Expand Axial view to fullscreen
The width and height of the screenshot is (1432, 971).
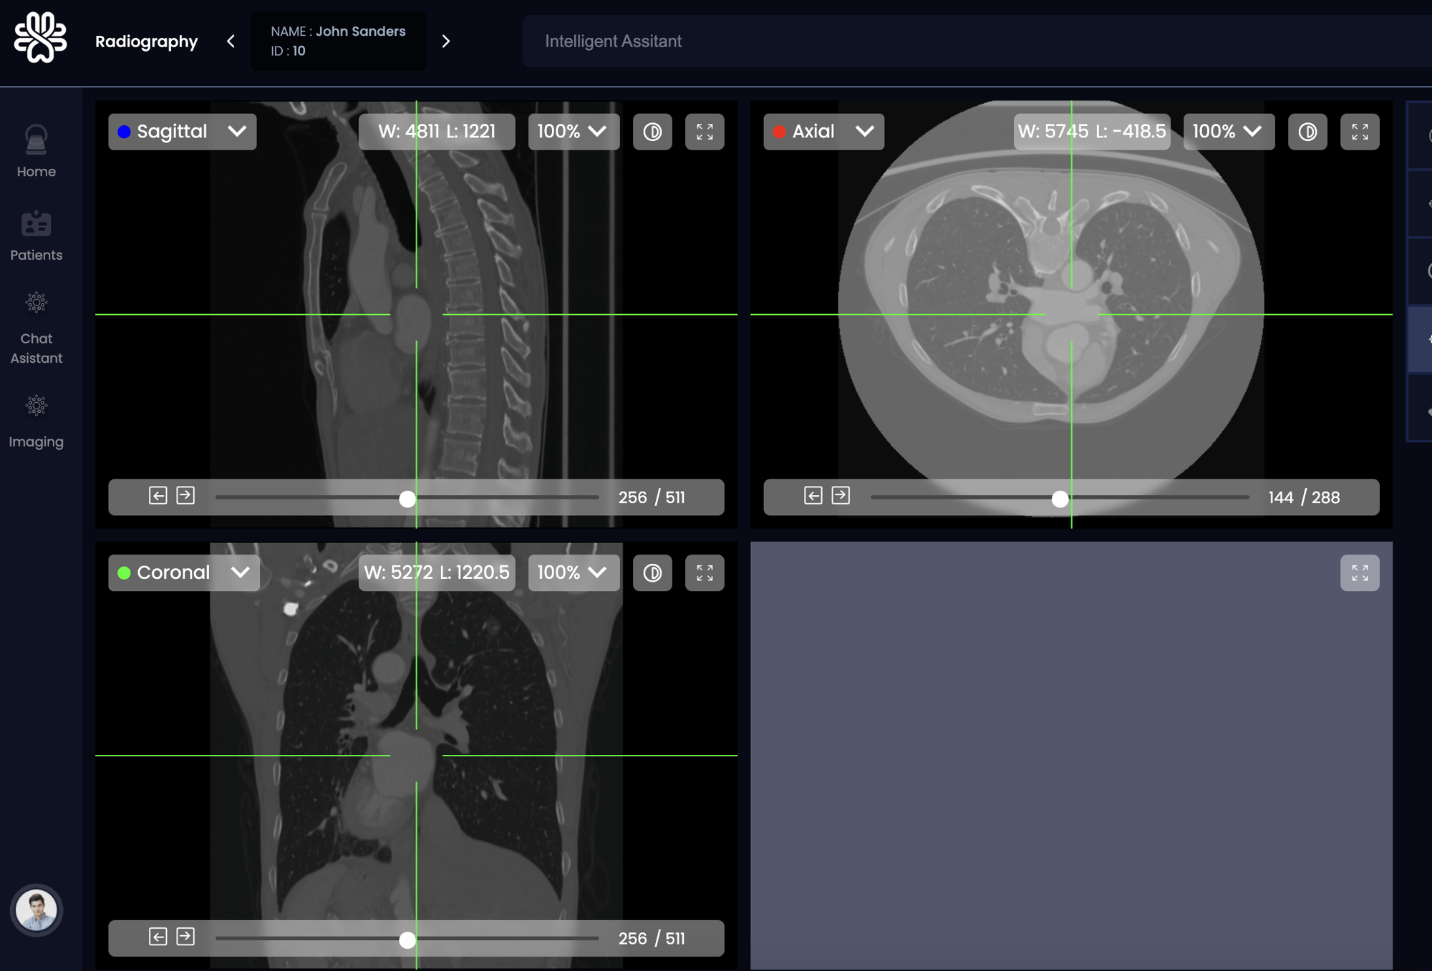pyautogui.click(x=1360, y=132)
